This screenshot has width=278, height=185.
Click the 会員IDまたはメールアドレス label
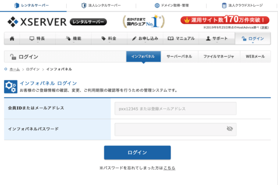[36, 108]
